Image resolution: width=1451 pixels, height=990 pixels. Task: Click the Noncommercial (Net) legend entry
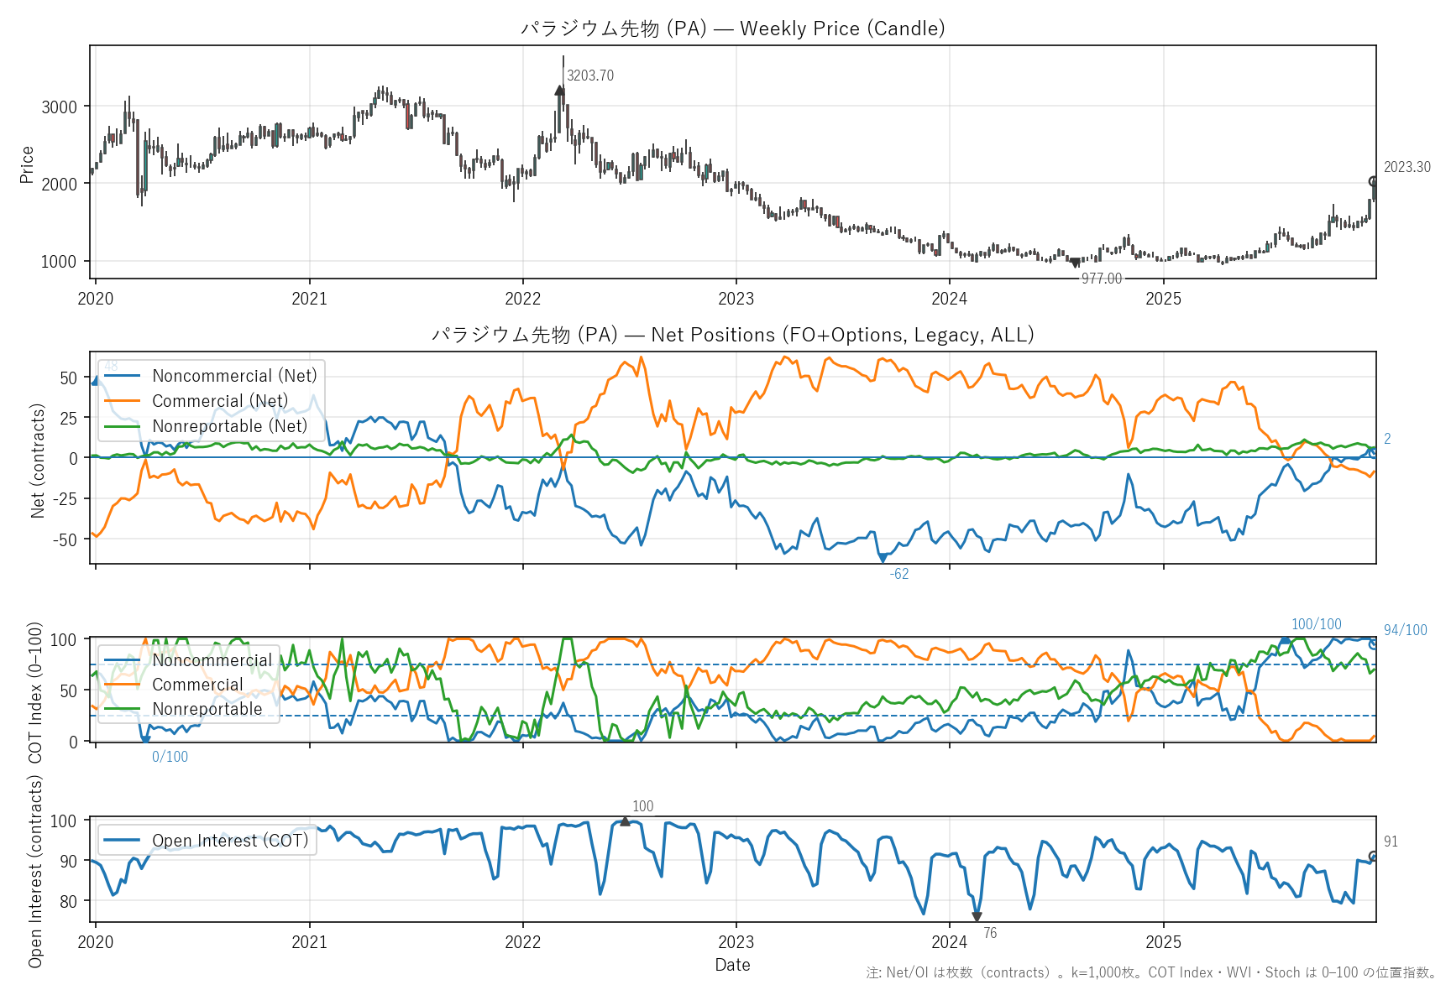click(234, 376)
